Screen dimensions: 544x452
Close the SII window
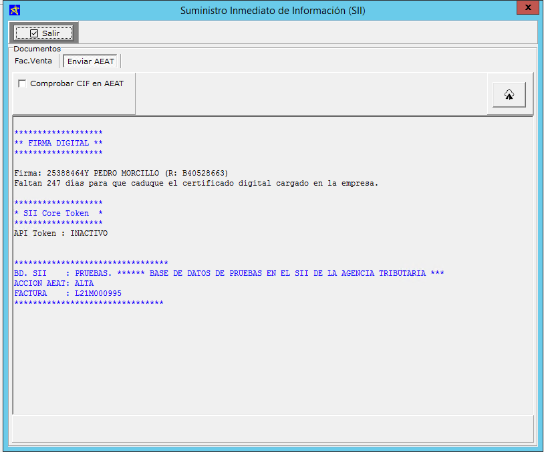point(527,7)
